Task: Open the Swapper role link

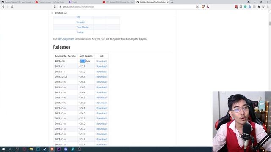Action: [81, 22]
